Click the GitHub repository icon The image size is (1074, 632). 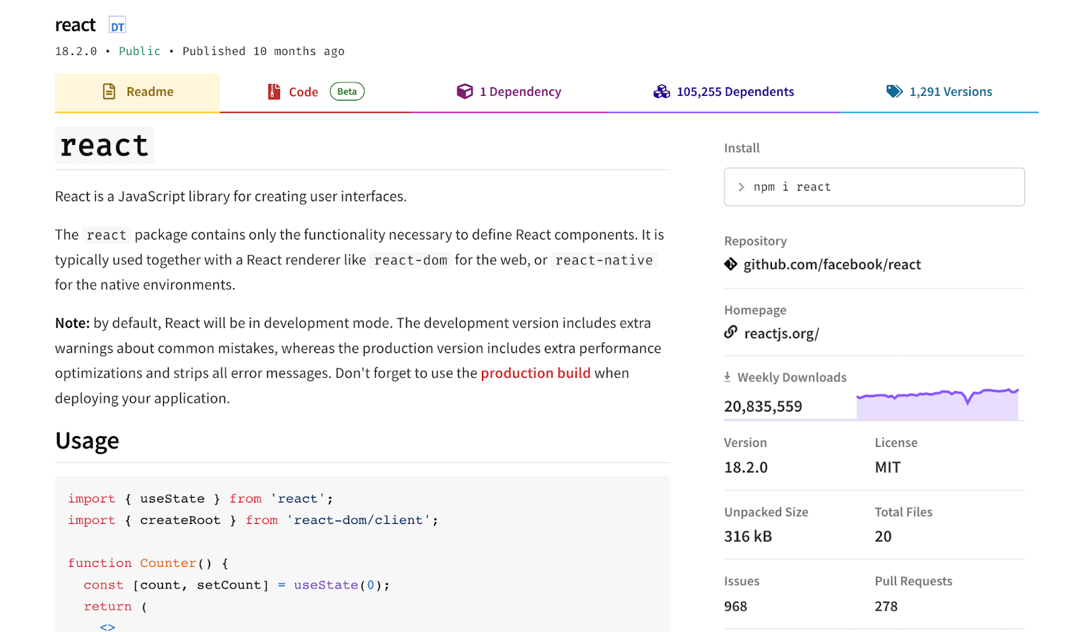coord(731,264)
